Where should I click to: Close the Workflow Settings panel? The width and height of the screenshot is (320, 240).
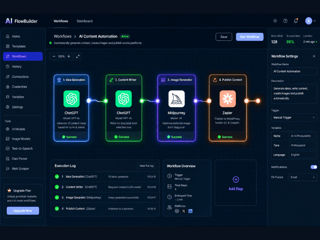point(314,56)
